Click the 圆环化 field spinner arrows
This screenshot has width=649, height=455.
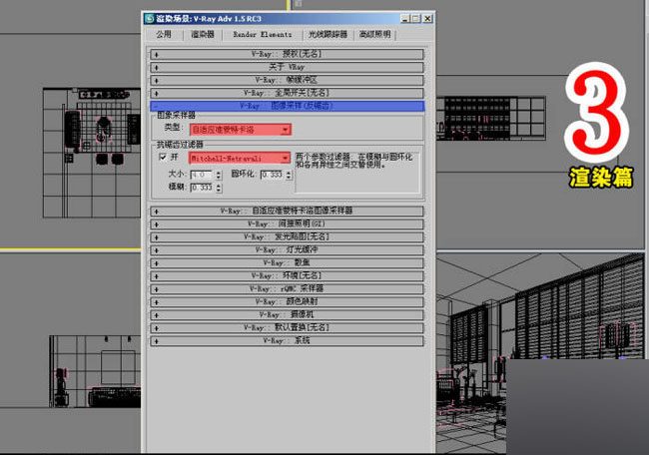[x=289, y=175]
